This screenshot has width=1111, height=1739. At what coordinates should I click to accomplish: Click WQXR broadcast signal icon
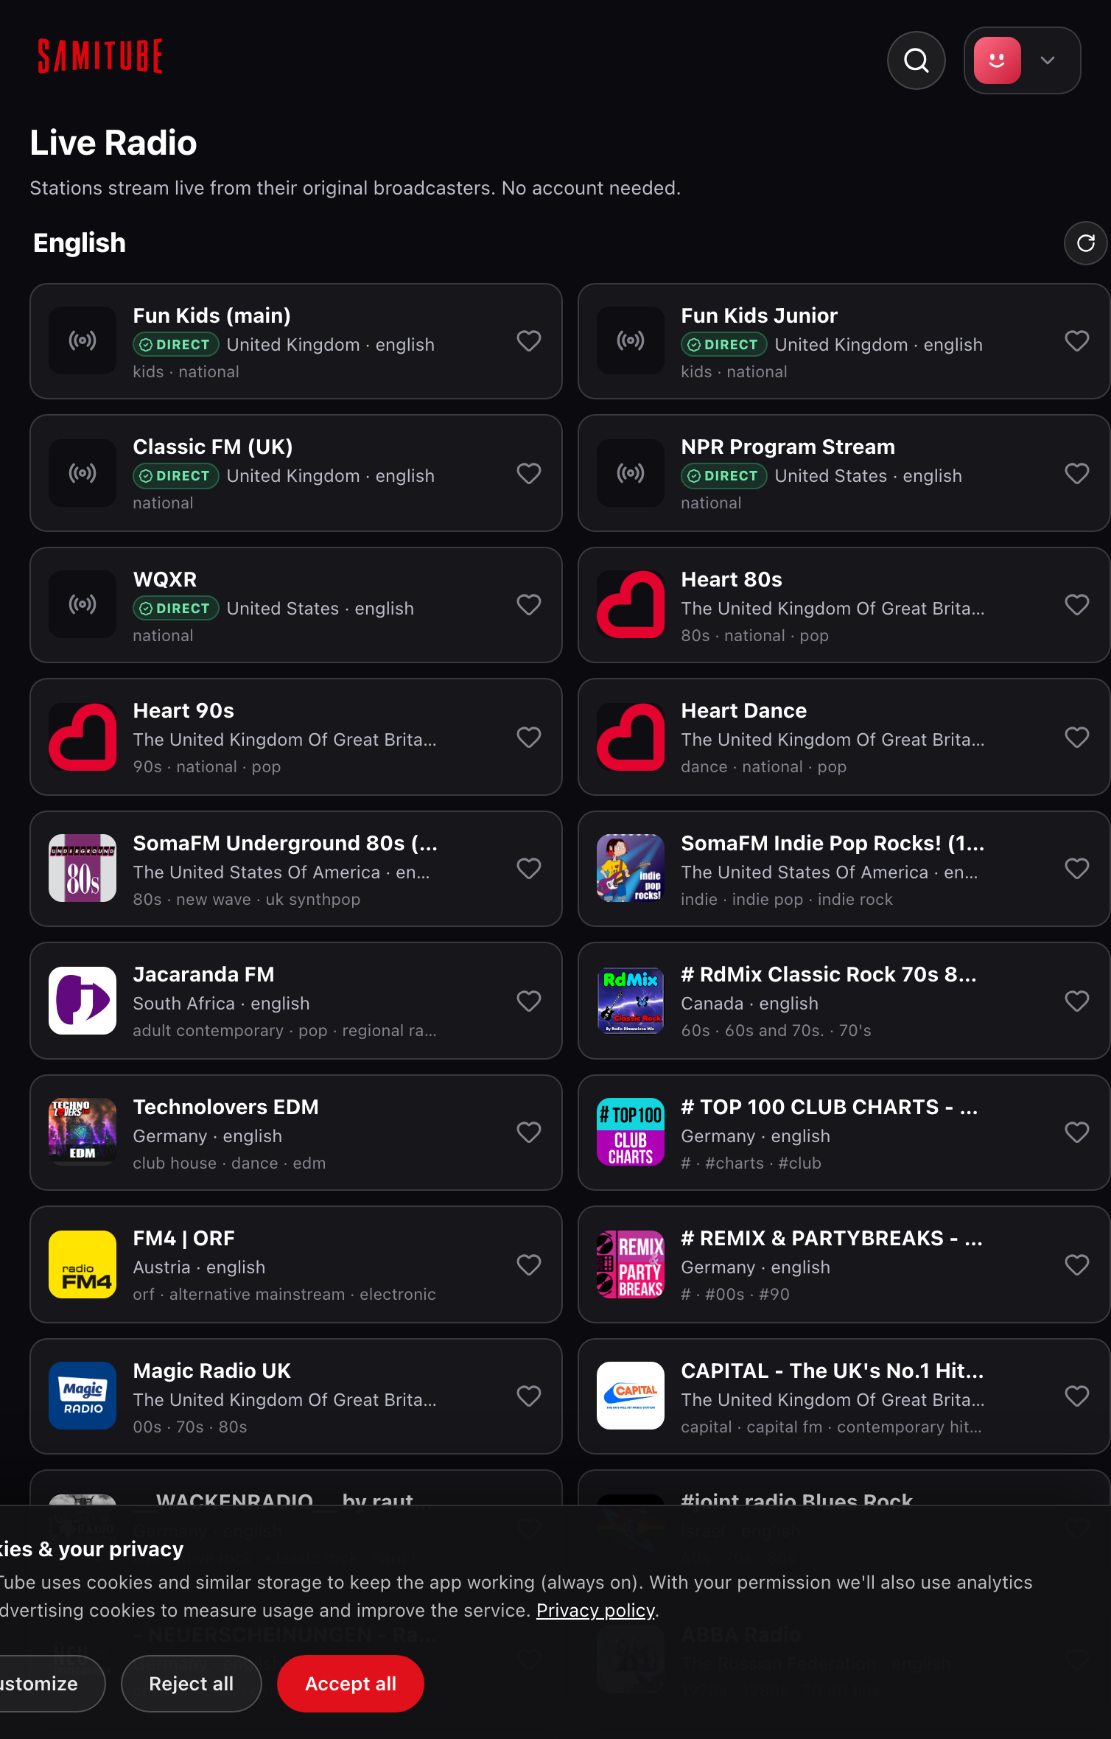pyautogui.click(x=83, y=604)
